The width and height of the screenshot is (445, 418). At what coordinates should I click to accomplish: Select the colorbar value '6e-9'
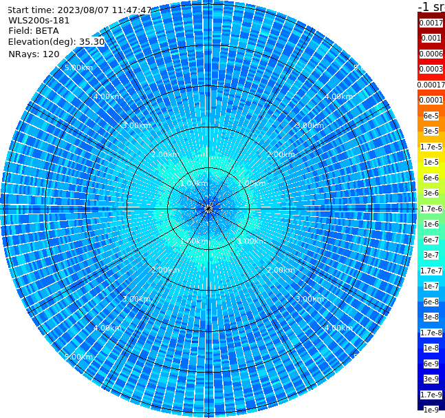click(x=431, y=364)
